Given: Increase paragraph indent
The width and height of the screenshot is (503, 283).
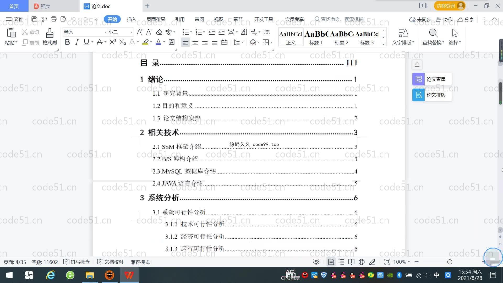Looking at the screenshot, I should click(222, 32).
